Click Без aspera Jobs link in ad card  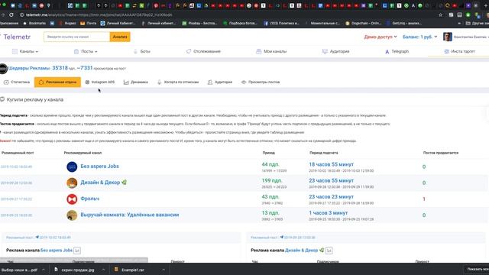click(x=56, y=251)
